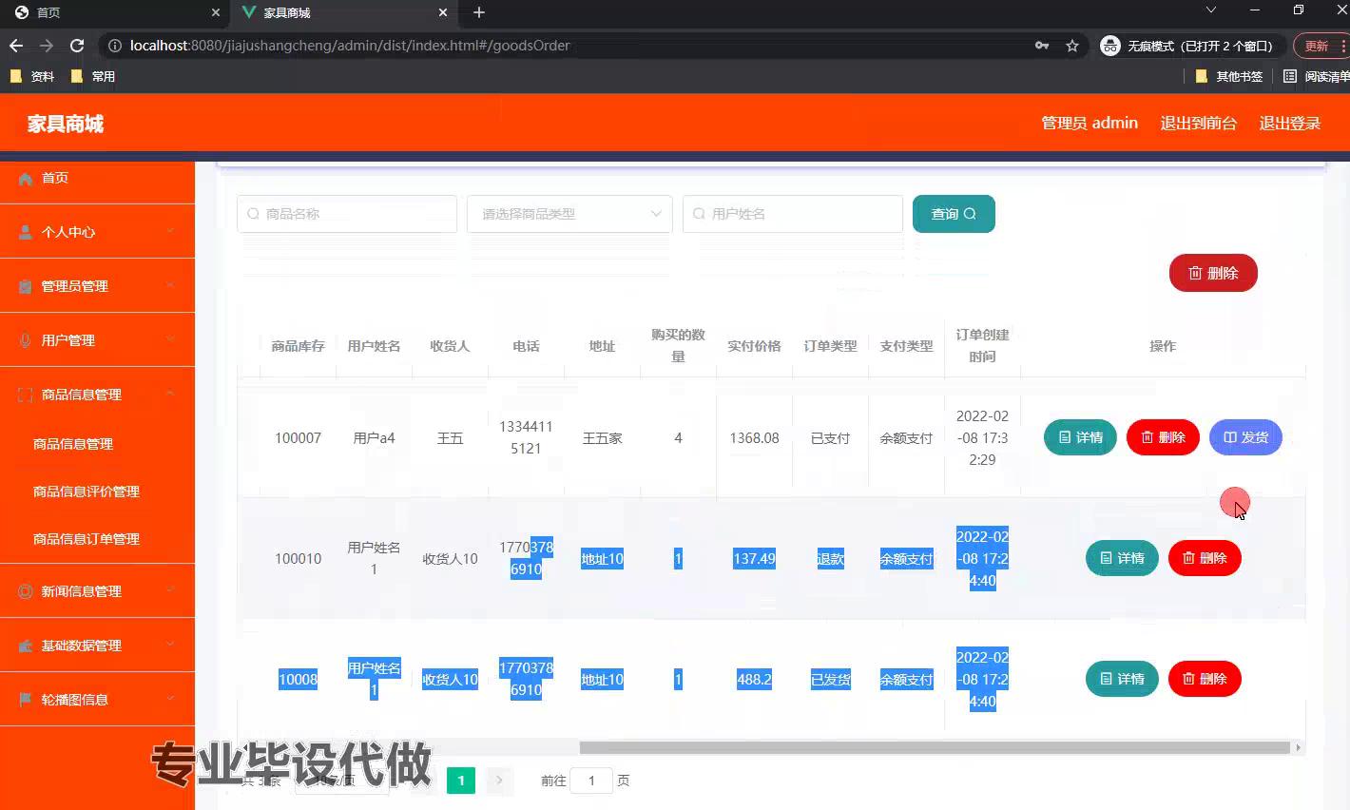The image size is (1350, 810).
Task: Click the search icon in 用户姓名 field
Action: pyautogui.click(x=699, y=214)
